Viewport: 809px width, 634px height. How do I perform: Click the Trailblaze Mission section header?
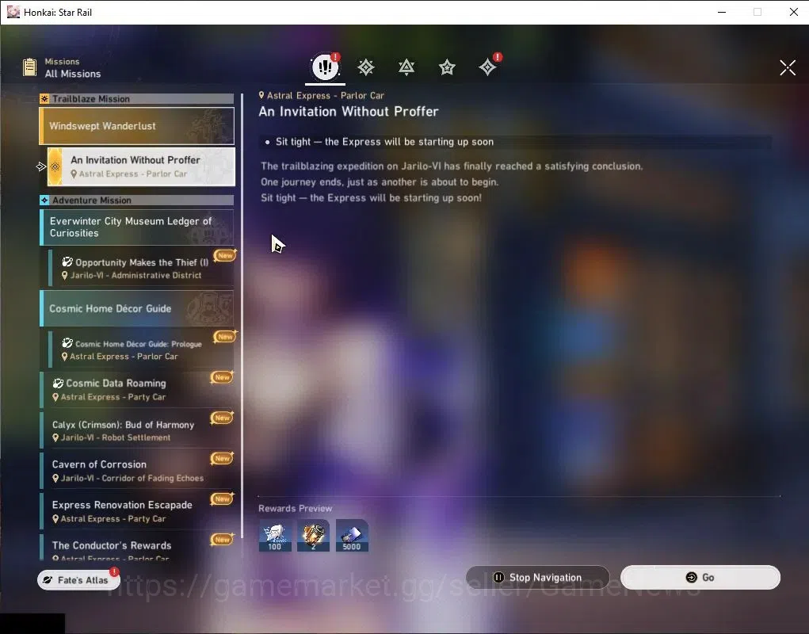[x=137, y=98]
